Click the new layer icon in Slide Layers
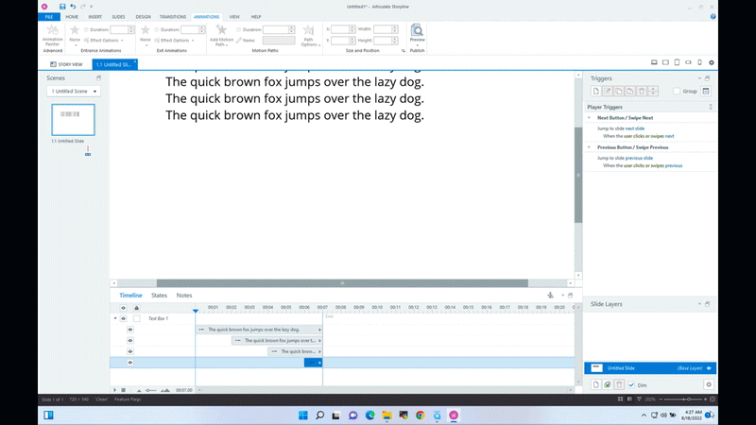Screen dimensions: 756x425 (595, 385)
